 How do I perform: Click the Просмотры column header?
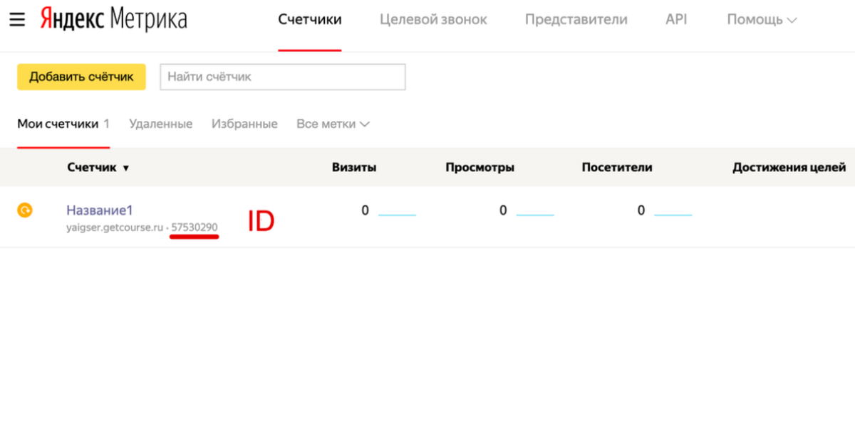point(480,168)
